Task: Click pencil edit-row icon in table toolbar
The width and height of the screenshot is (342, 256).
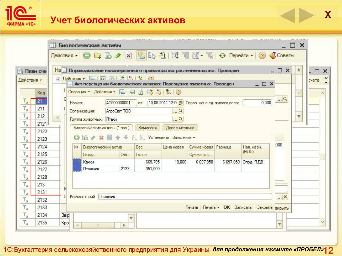Action: pyautogui.click(x=93, y=138)
